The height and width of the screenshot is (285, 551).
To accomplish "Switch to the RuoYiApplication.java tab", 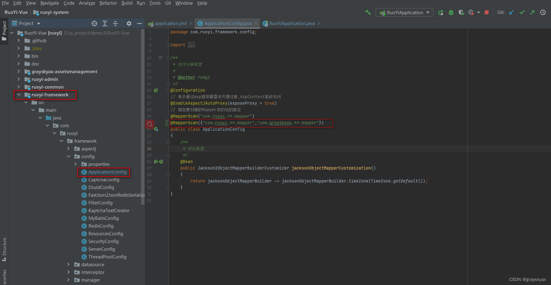I will [292, 23].
